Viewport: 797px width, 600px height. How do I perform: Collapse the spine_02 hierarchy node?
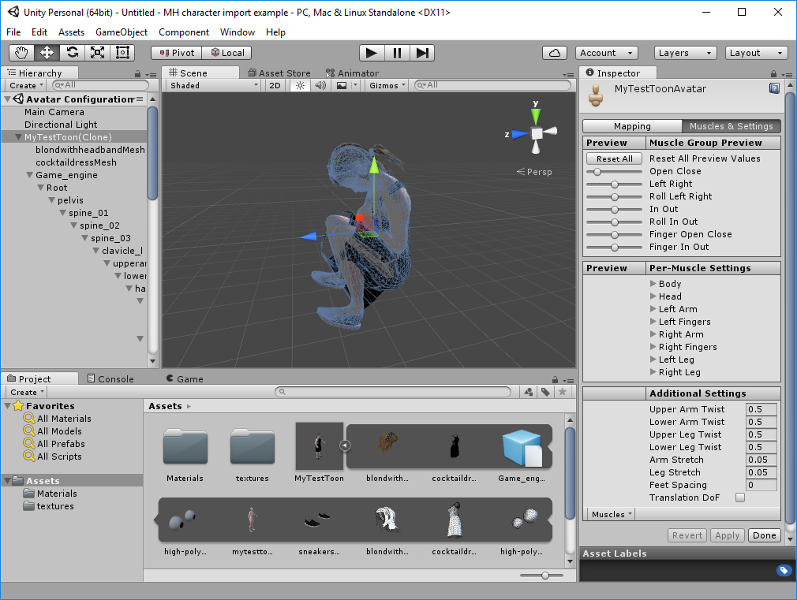[73, 225]
